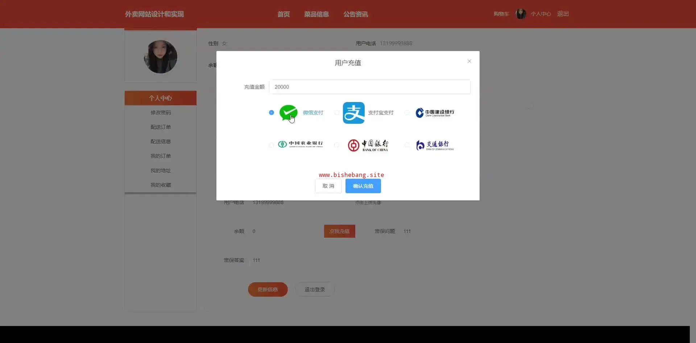Open the 菜品信息 nav item
Screen dimensions: 696x343
[x=316, y=14]
